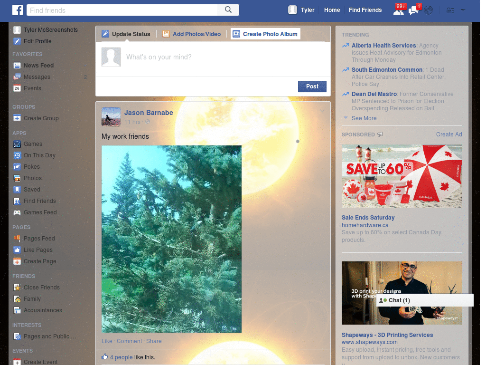Image resolution: width=486 pixels, height=365 pixels.
Task: Click the Create Group plus icon
Action: coord(17,118)
